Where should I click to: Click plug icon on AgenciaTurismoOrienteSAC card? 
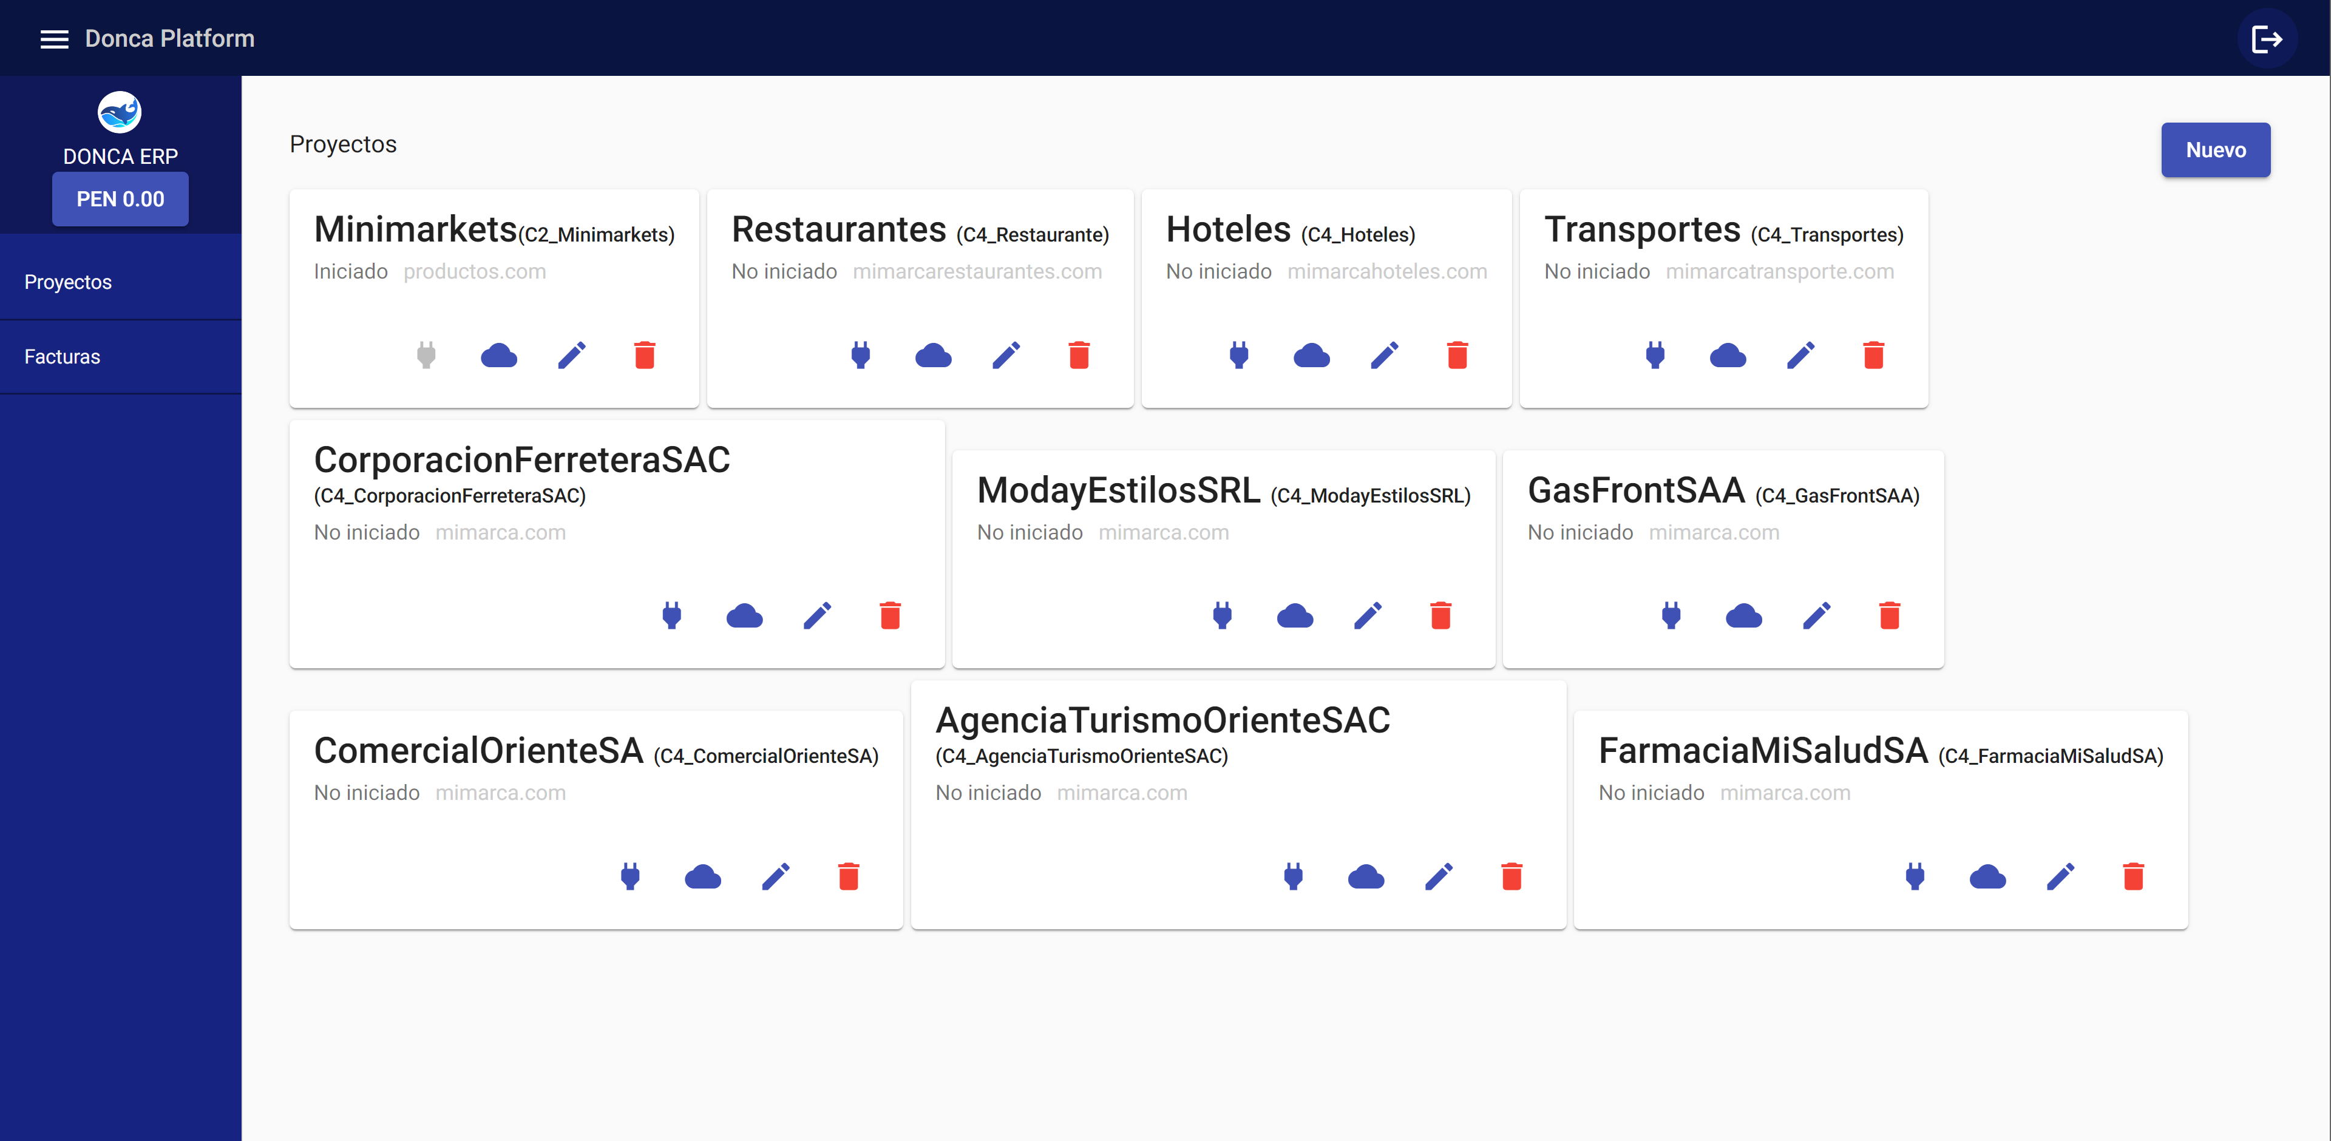click(1293, 876)
